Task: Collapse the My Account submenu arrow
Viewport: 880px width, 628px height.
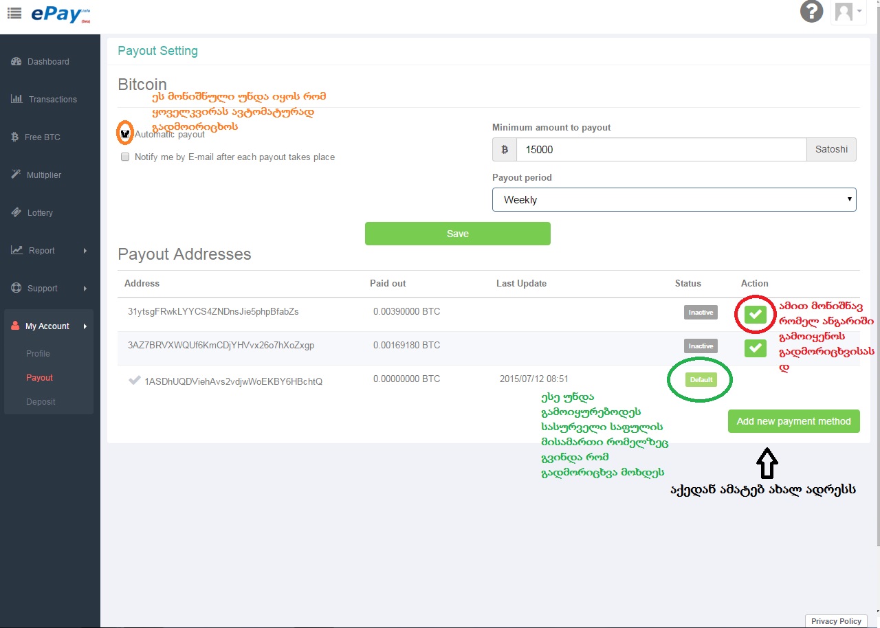Action: tap(85, 326)
